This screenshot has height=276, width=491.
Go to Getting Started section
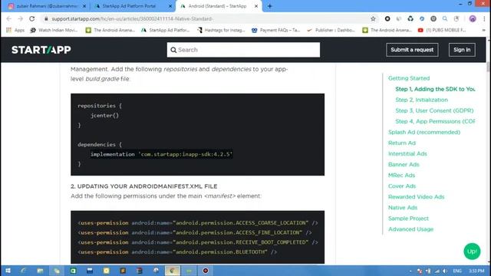(409, 78)
